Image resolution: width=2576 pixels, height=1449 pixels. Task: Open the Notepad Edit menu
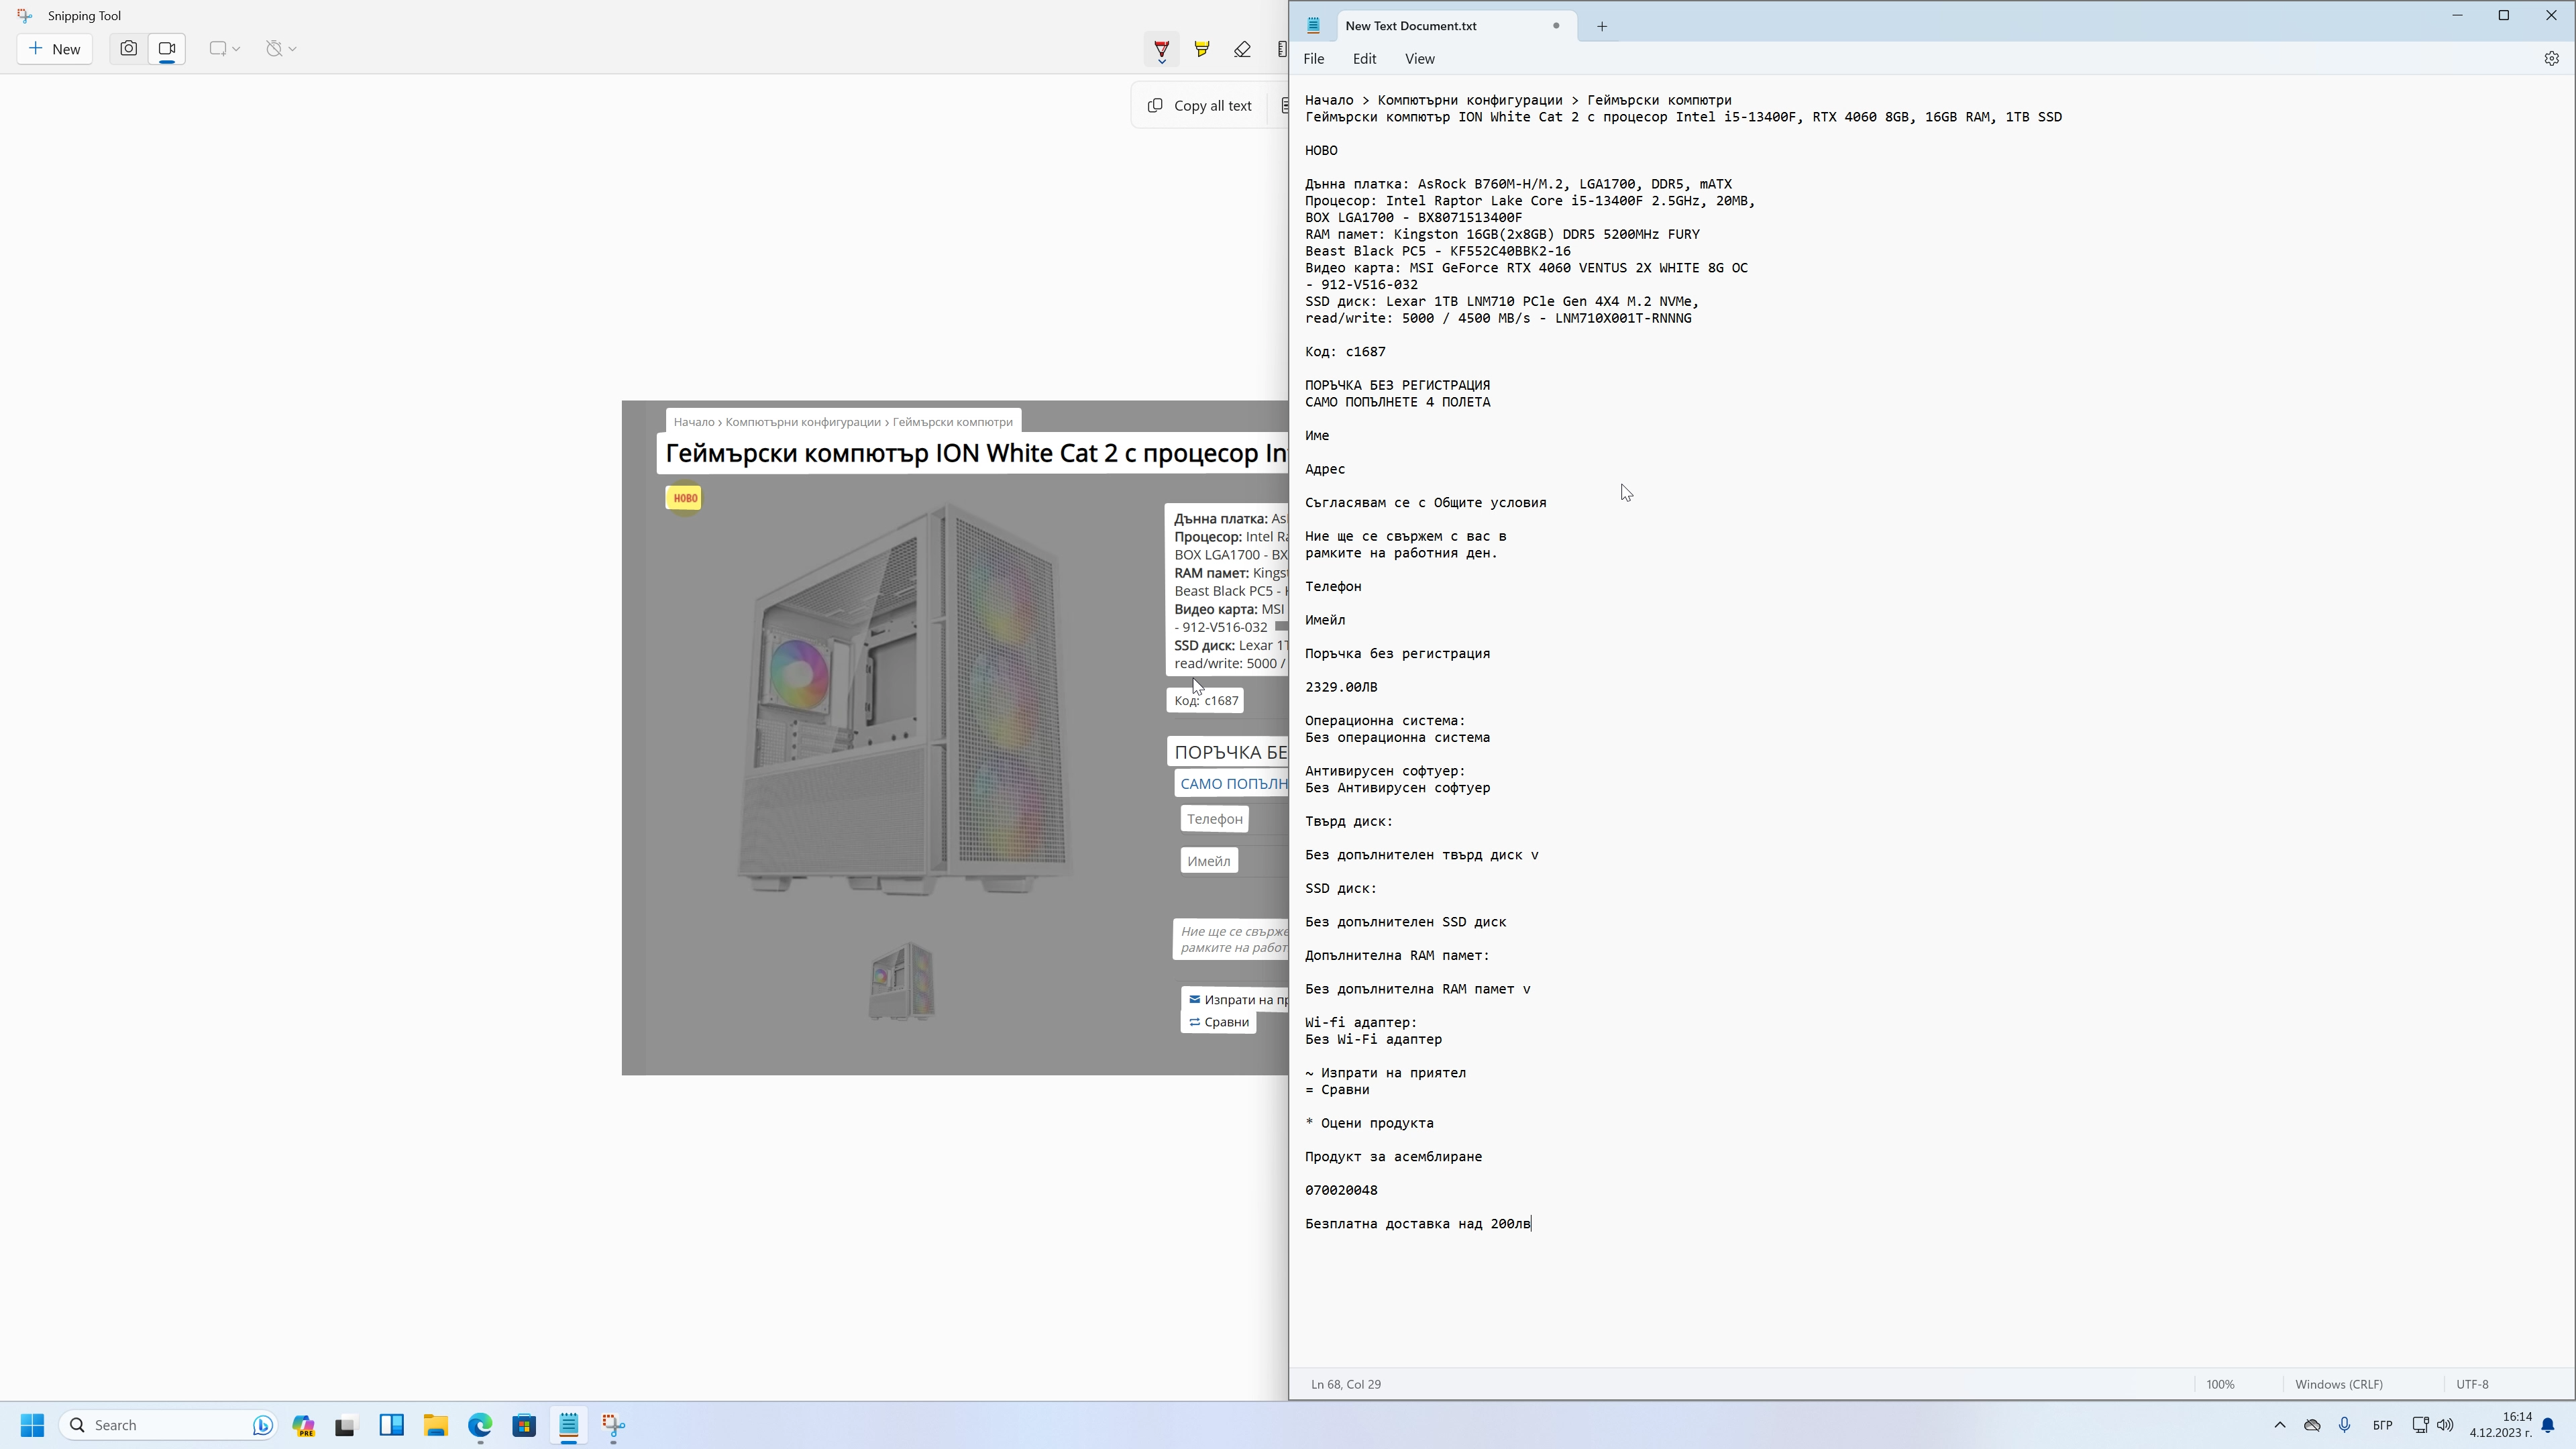click(x=1364, y=59)
